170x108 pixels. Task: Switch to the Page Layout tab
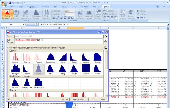[x=33, y=7]
